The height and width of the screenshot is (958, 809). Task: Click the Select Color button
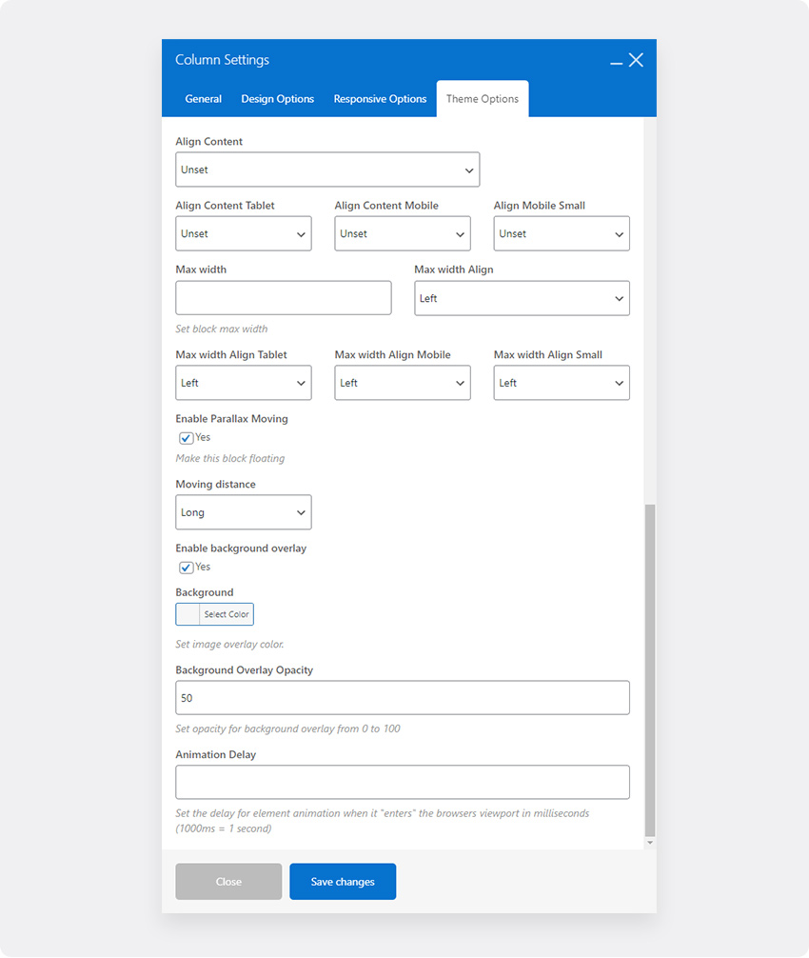click(227, 614)
